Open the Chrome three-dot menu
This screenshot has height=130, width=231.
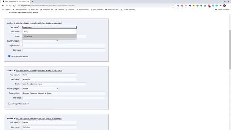[x=228, y=6]
